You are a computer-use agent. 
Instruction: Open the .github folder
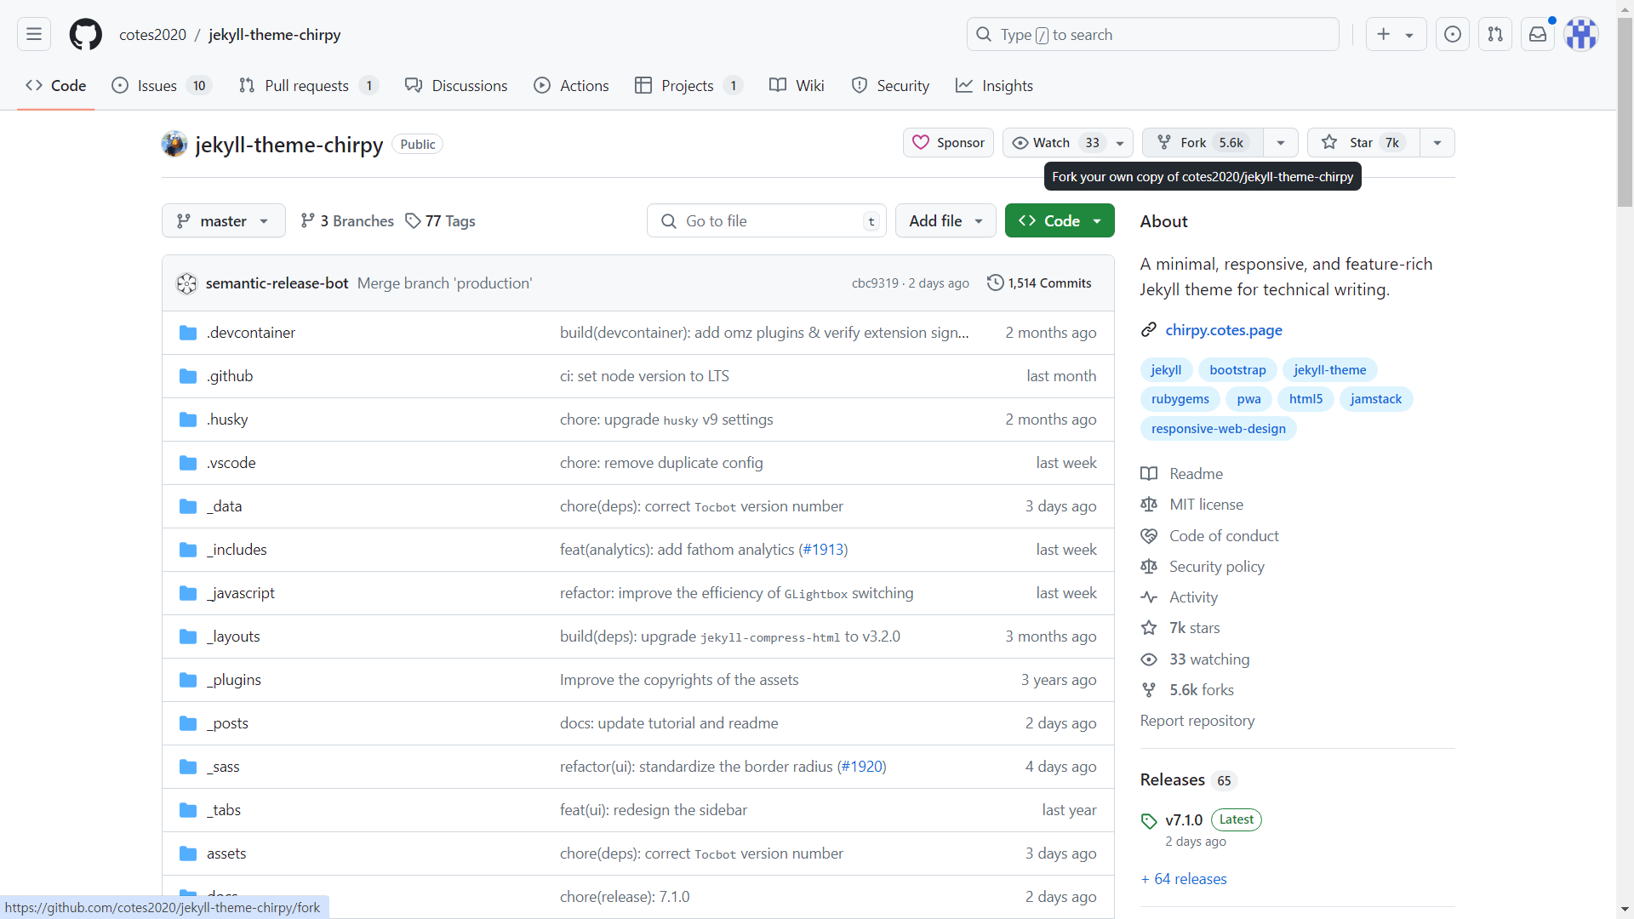coord(230,376)
